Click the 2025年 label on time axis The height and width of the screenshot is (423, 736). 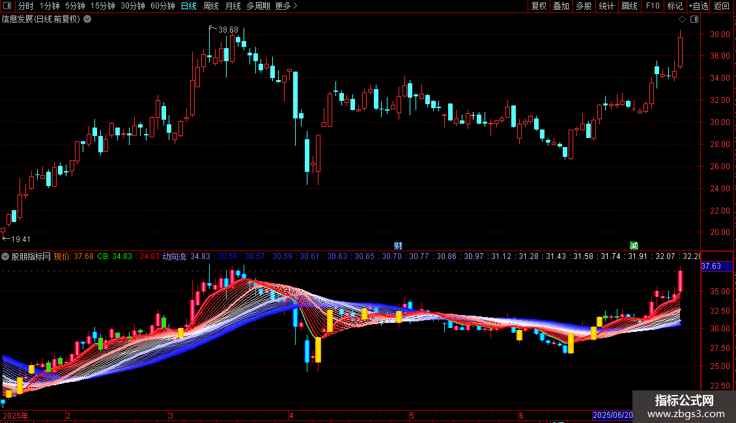click(16, 415)
